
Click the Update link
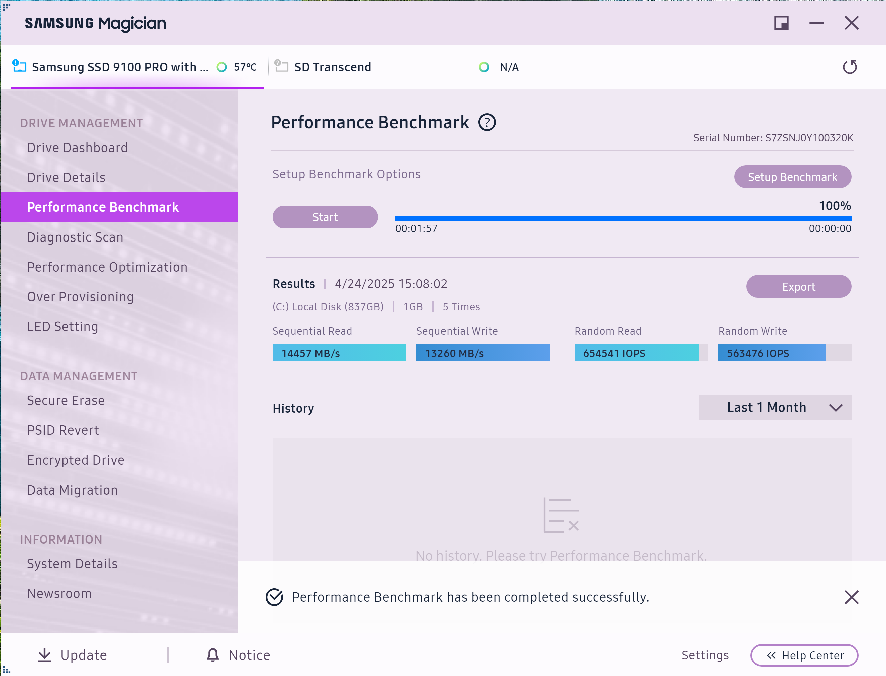click(84, 656)
